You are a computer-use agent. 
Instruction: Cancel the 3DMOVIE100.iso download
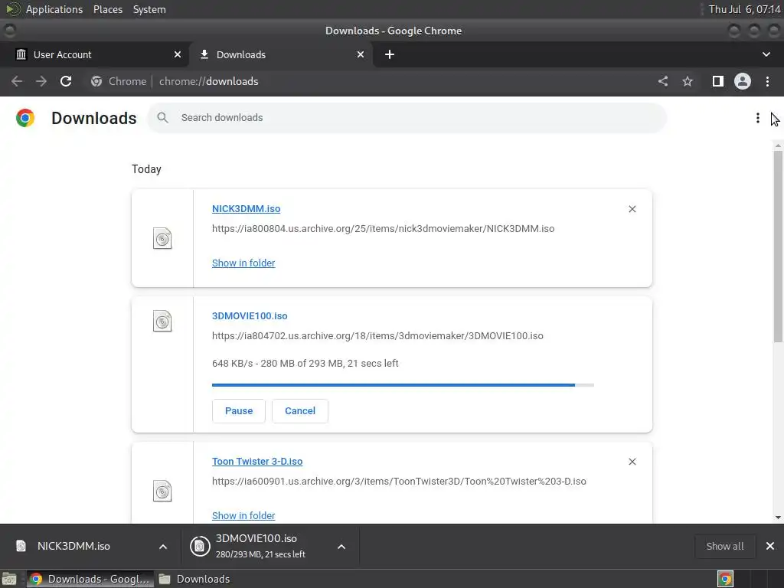(x=300, y=411)
